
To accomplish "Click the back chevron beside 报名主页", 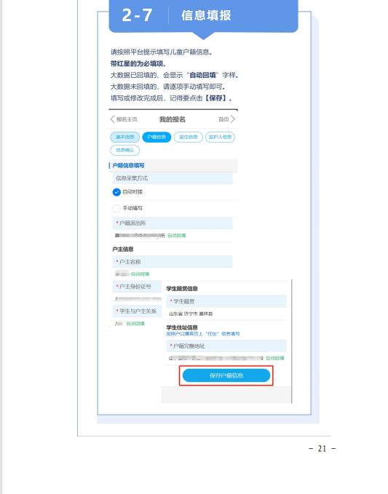I will click(113, 119).
